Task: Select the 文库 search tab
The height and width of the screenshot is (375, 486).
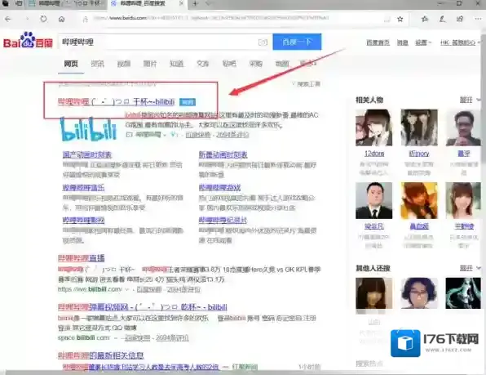Action: pos(203,64)
